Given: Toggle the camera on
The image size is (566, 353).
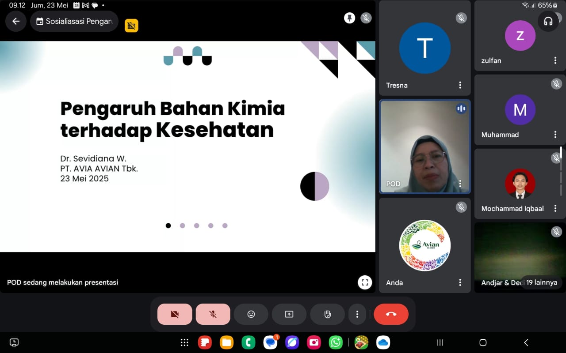Looking at the screenshot, I should click(x=175, y=314).
